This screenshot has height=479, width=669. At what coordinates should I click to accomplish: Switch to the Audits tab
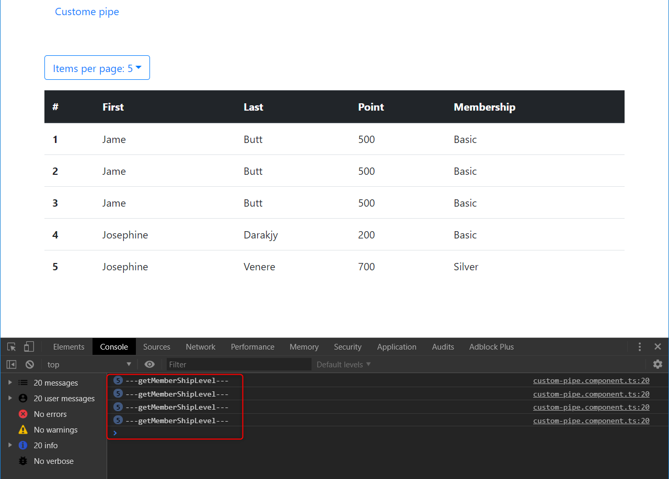point(443,347)
